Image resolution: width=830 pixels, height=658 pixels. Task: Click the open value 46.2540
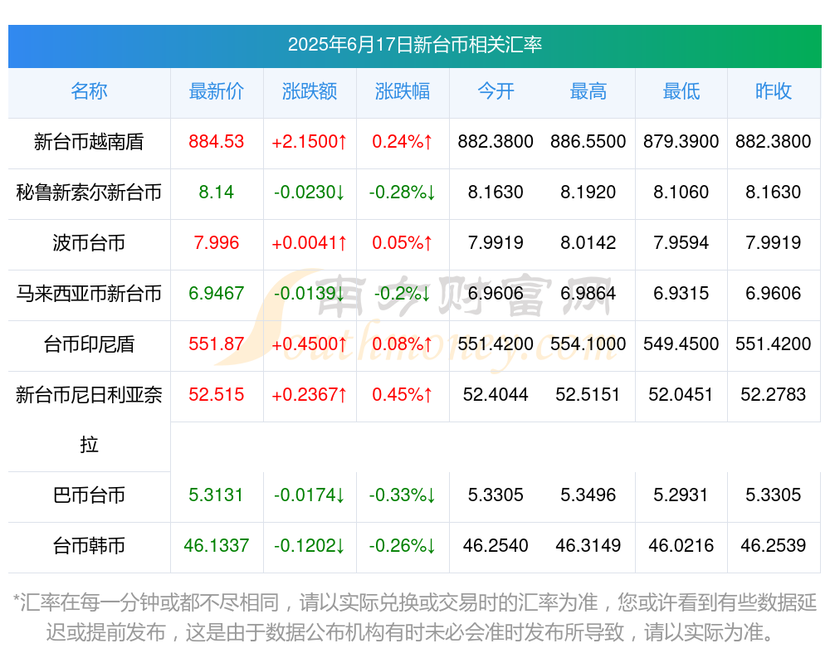pyautogui.click(x=496, y=546)
